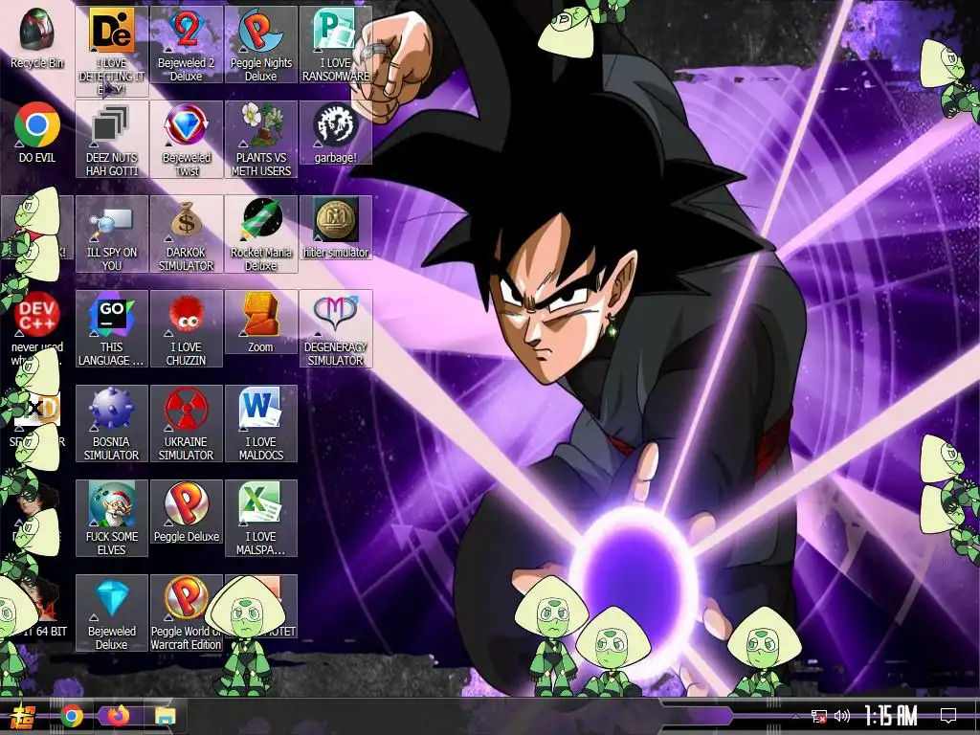This screenshot has height=735, width=980.
Task: Open Firefox from the taskbar
Action: tap(118, 716)
